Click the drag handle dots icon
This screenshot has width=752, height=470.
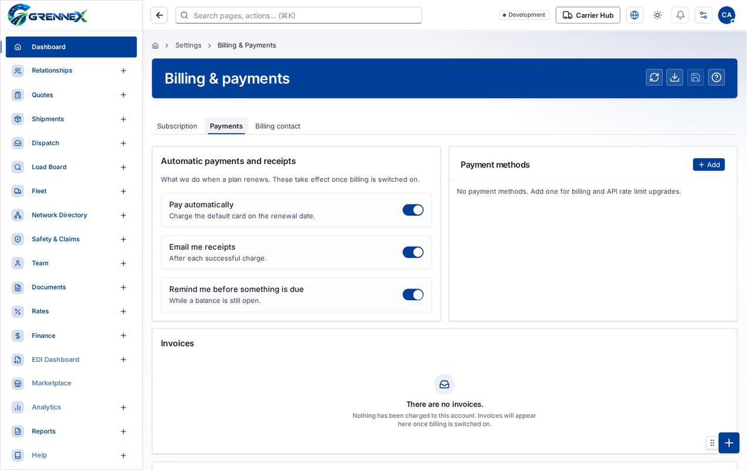click(712, 443)
